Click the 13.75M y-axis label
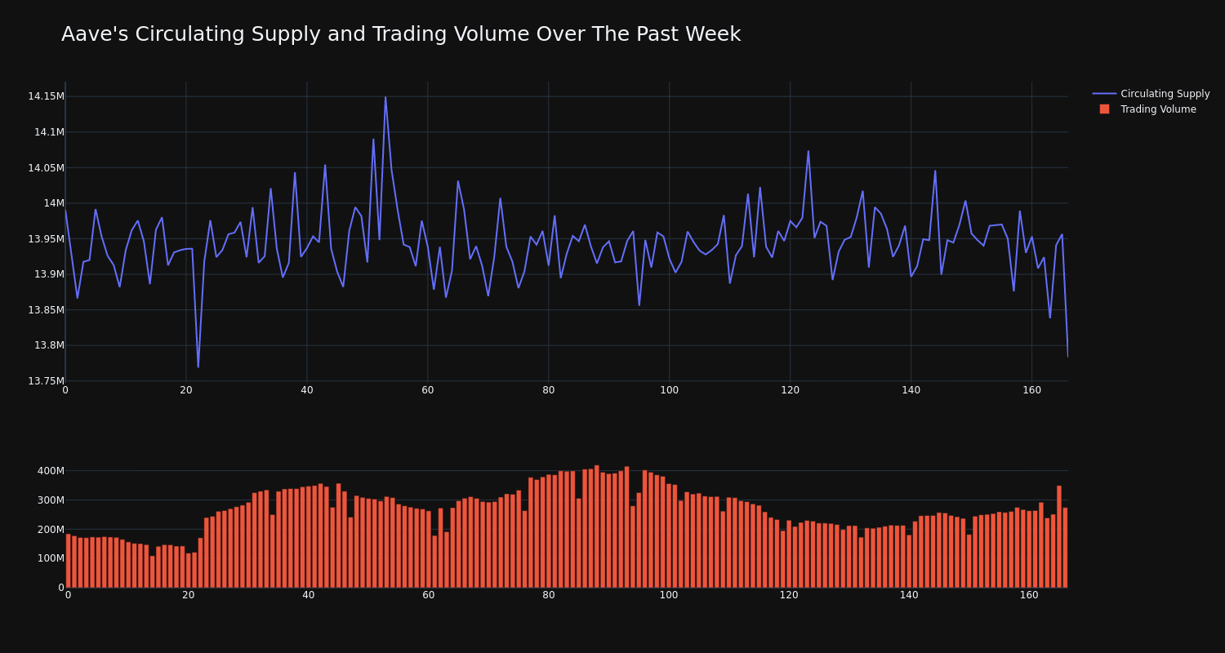The width and height of the screenshot is (1225, 653). click(46, 380)
